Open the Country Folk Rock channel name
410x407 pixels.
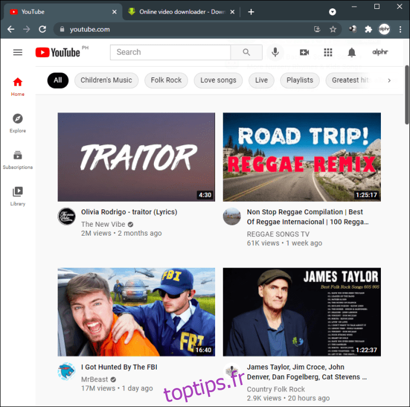click(x=276, y=389)
